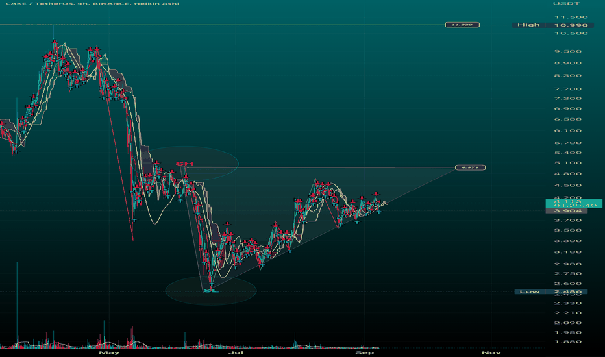Click the 10.500 price axis value
Screen dimensions: 605x357
(x=571, y=34)
